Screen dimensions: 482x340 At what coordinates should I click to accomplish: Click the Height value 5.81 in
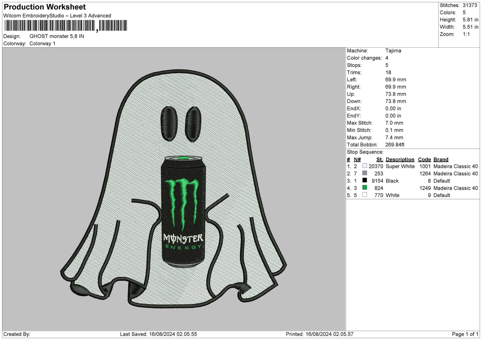470,20
